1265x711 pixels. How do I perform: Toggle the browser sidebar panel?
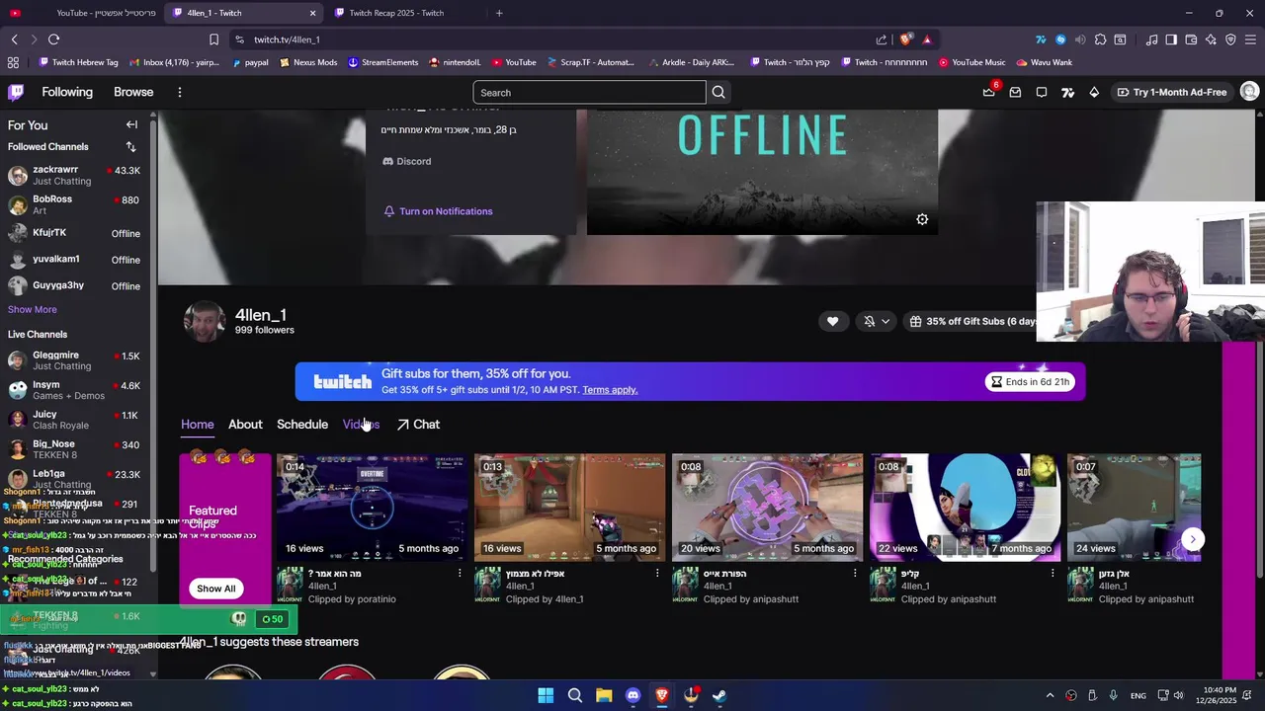pos(1171,39)
